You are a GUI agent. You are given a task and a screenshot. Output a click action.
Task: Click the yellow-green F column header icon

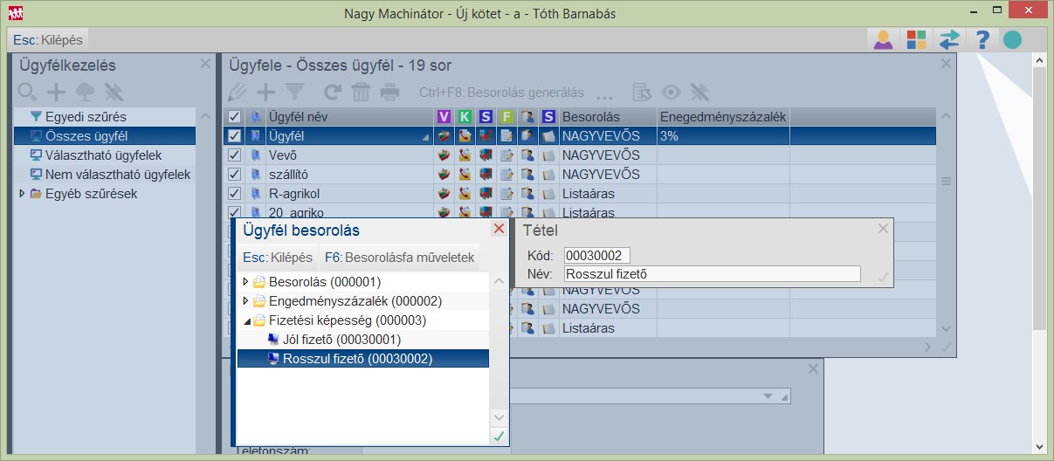coord(506,116)
